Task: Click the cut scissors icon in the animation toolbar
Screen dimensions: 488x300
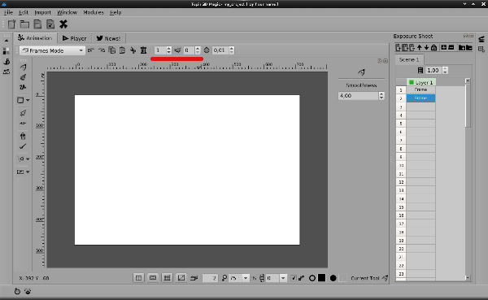Action: point(133,50)
